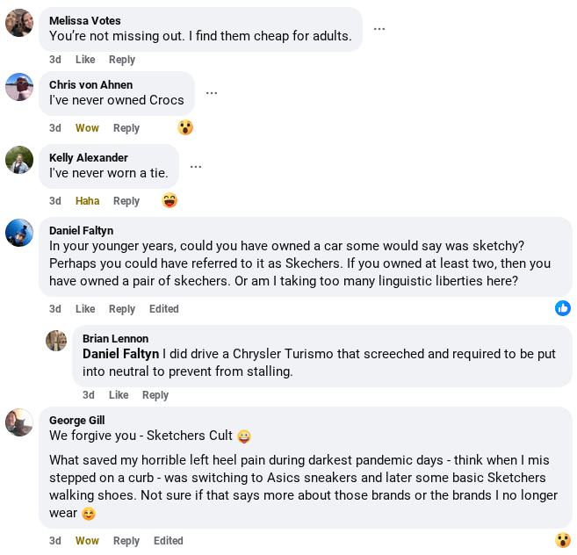
Task: Open options menu on Kelly Alexander's comment
Action: (x=196, y=167)
